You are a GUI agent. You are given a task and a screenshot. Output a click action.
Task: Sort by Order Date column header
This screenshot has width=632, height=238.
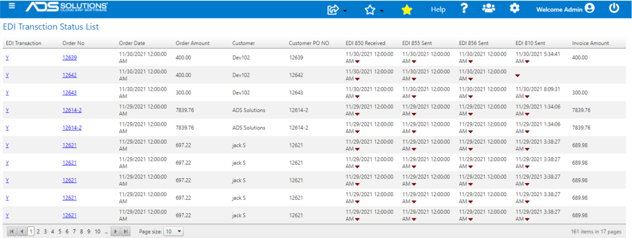pyautogui.click(x=132, y=43)
